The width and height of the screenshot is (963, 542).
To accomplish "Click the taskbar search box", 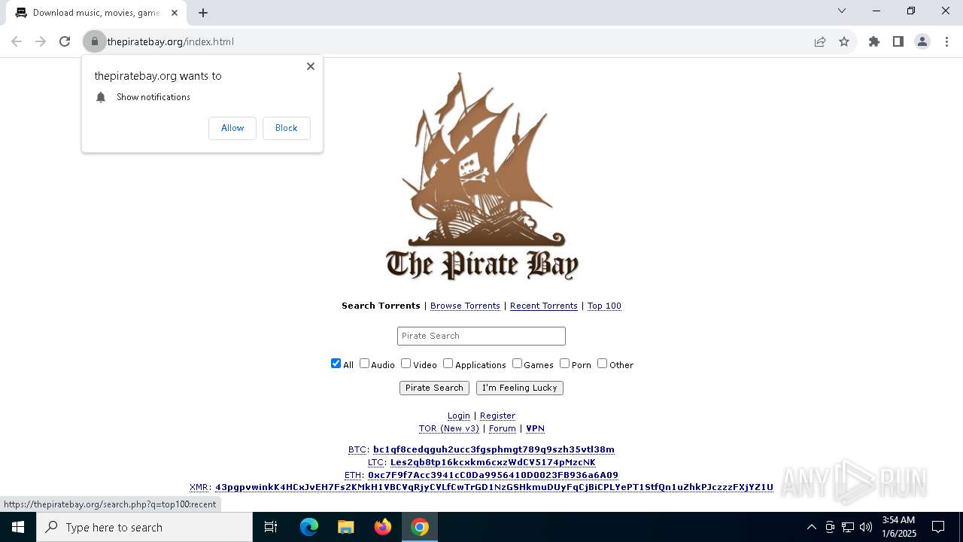I will coord(144,527).
